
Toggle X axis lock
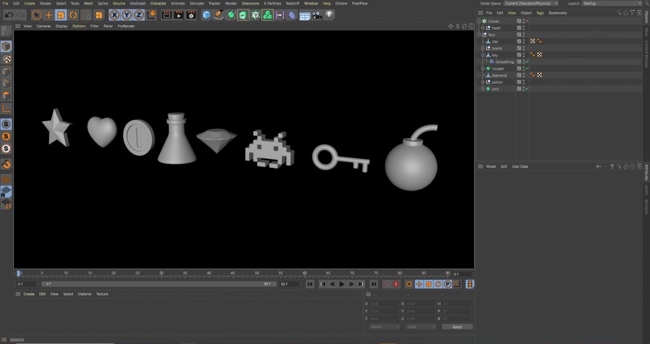click(114, 15)
